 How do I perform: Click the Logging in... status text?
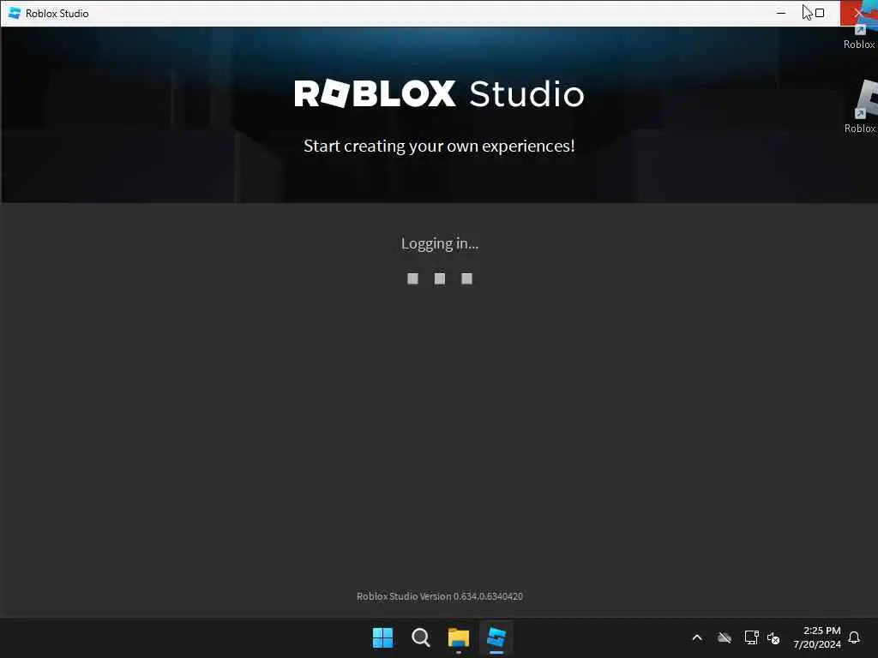click(440, 243)
